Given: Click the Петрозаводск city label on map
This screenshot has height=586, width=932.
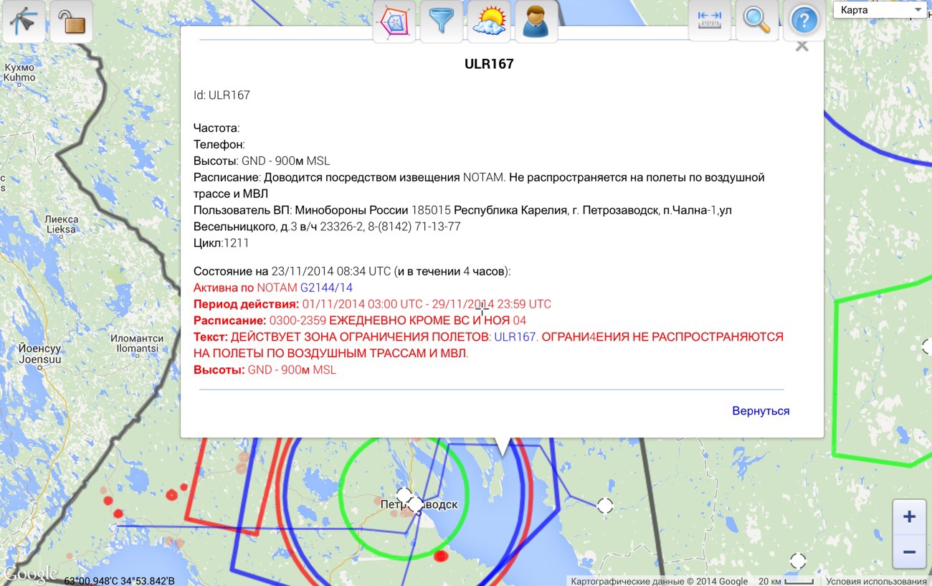Looking at the screenshot, I should (x=419, y=505).
